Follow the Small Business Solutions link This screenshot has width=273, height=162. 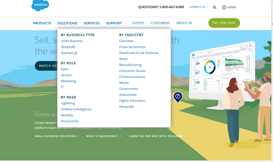point(57,136)
